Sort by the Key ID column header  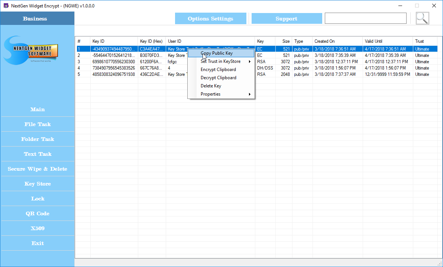click(114, 41)
